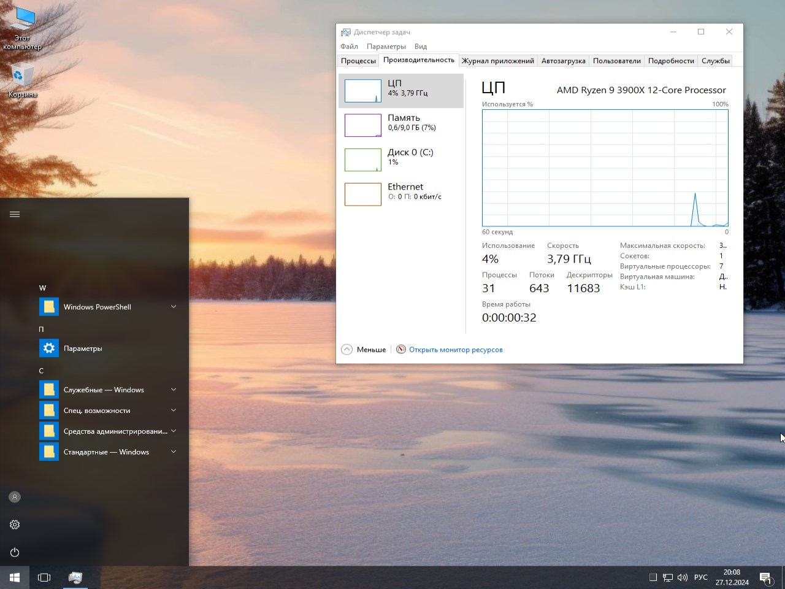Viewport: 785px width, 589px height.
Task: Open the settings gear in Start sidebar
Action: (15, 525)
